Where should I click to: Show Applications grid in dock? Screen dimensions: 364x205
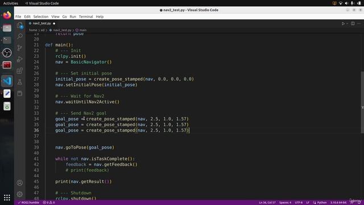pyautogui.click(x=7, y=198)
